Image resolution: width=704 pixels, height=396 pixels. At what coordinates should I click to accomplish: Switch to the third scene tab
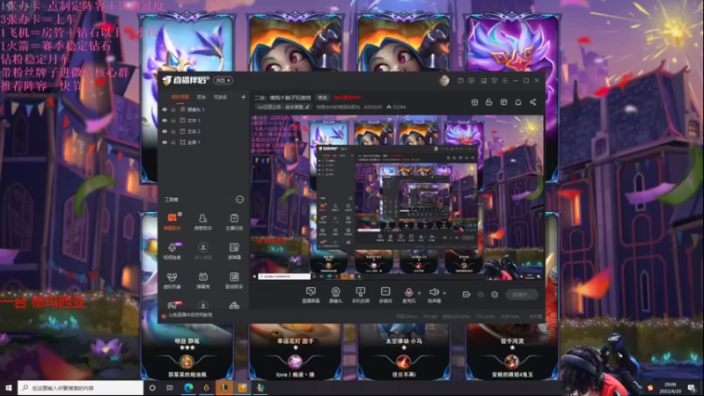220,97
